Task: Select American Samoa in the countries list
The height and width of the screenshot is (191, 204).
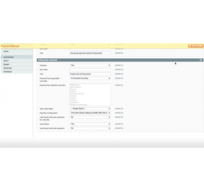Action: [77, 94]
